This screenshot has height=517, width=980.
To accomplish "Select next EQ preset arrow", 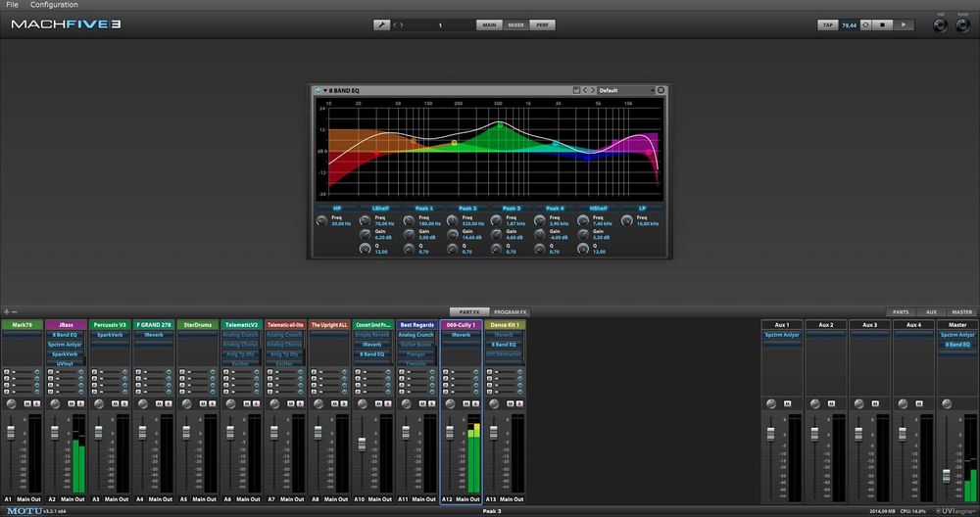I will (593, 90).
